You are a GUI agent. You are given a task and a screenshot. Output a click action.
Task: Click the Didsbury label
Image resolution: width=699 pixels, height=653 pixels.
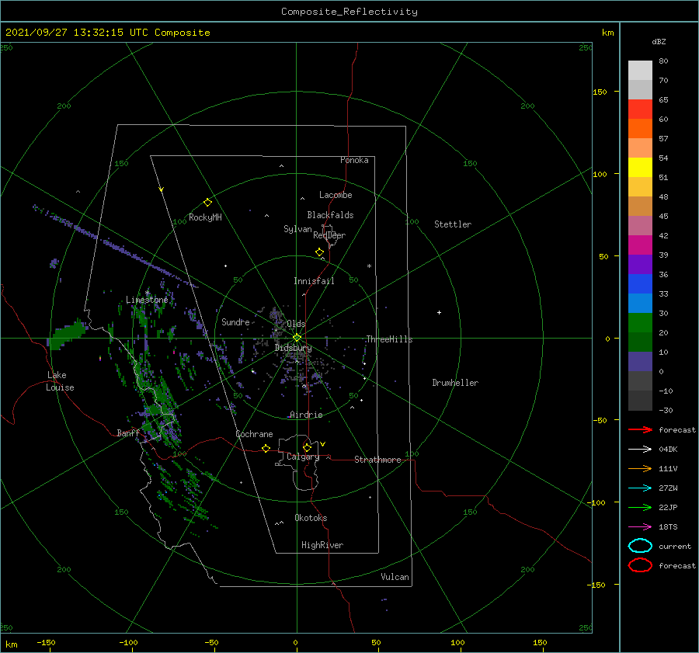click(294, 348)
